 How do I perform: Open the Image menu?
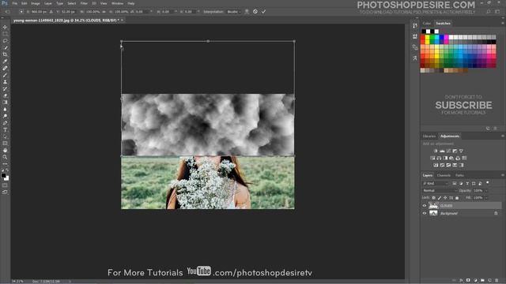coord(36,3)
